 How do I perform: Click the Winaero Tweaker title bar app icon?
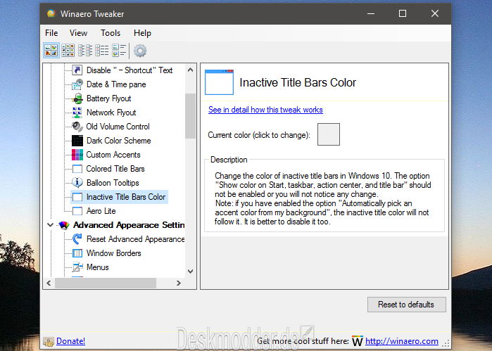tap(51, 13)
